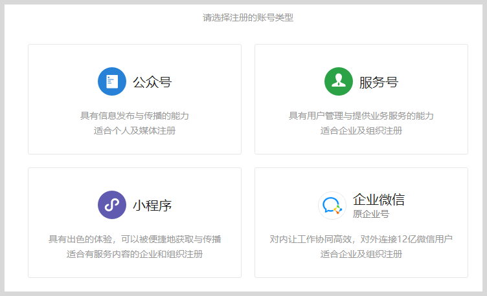Click text 具有用户管理与提供业务服务的能力
487x296 pixels.
tap(361, 116)
